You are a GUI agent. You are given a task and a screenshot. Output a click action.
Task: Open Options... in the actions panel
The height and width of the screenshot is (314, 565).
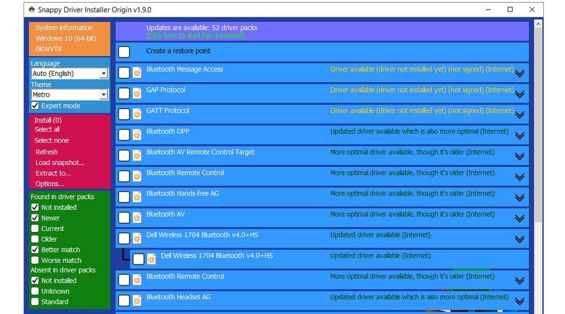[49, 184]
